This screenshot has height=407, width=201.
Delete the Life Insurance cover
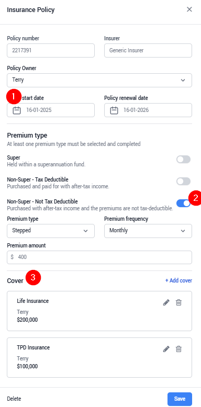coord(178,302)
